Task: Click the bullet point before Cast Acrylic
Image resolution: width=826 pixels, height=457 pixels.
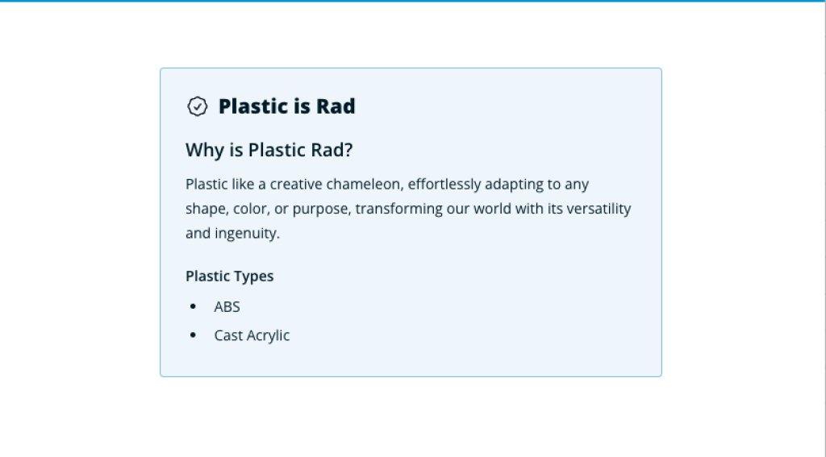Action: click(x=193, y=335)
